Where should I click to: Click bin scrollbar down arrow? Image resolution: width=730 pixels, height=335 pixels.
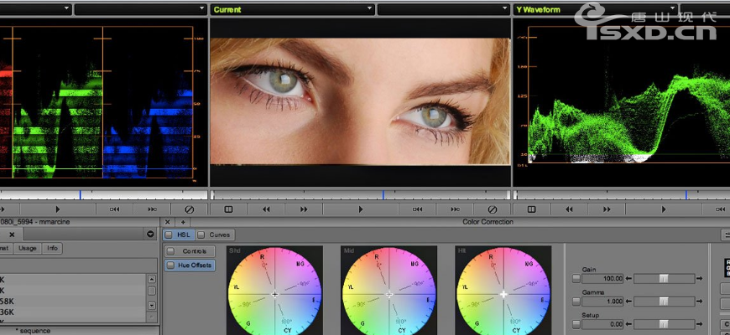click(x=151, y=305)
